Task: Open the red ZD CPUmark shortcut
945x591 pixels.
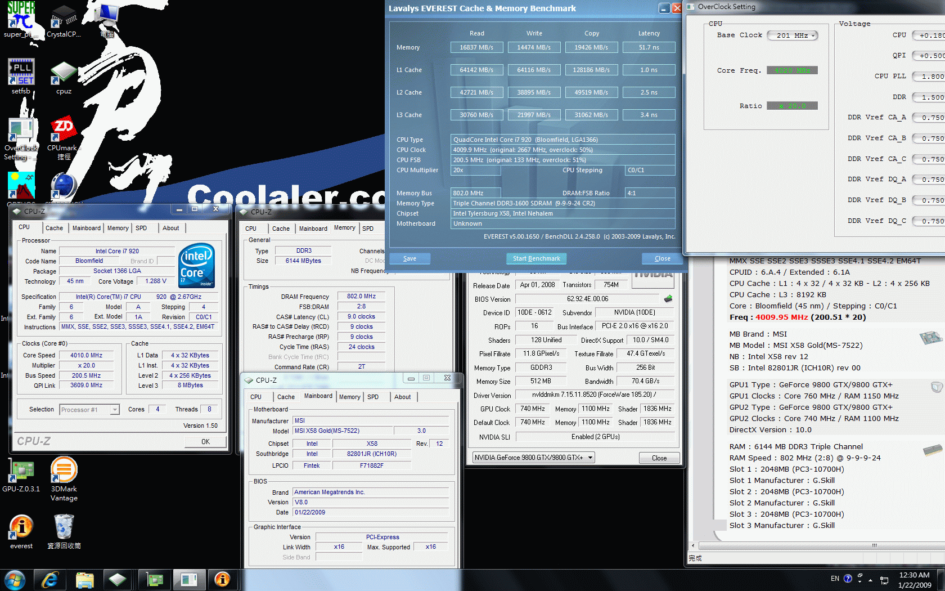Action: click(64, 138)
